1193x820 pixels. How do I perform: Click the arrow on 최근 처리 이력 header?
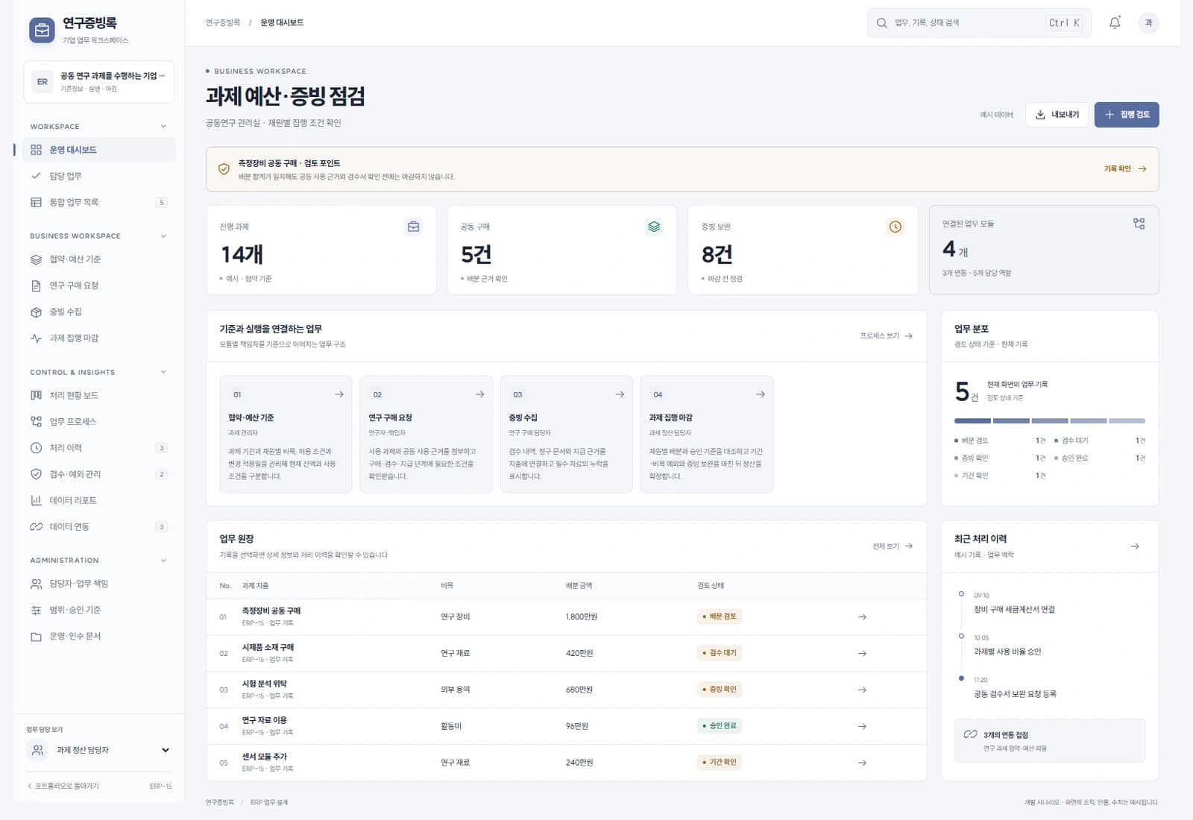click(1135, 546)
